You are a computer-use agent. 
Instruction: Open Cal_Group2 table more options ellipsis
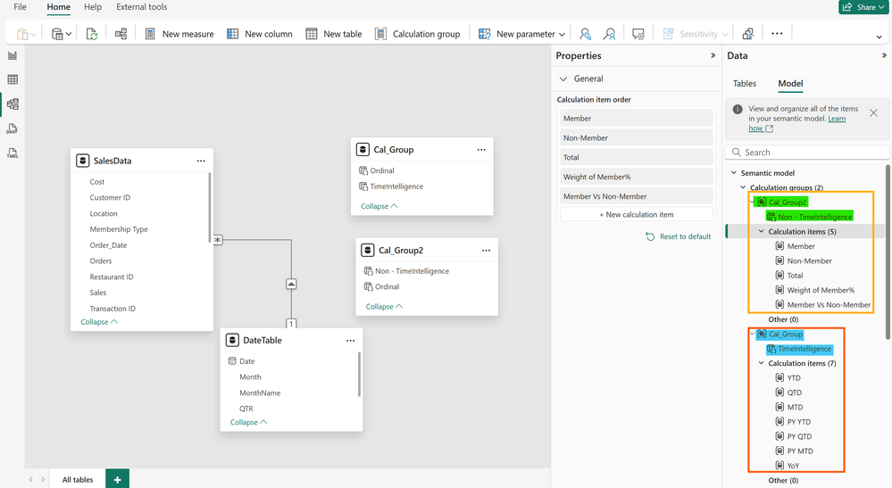click(486, 251)
